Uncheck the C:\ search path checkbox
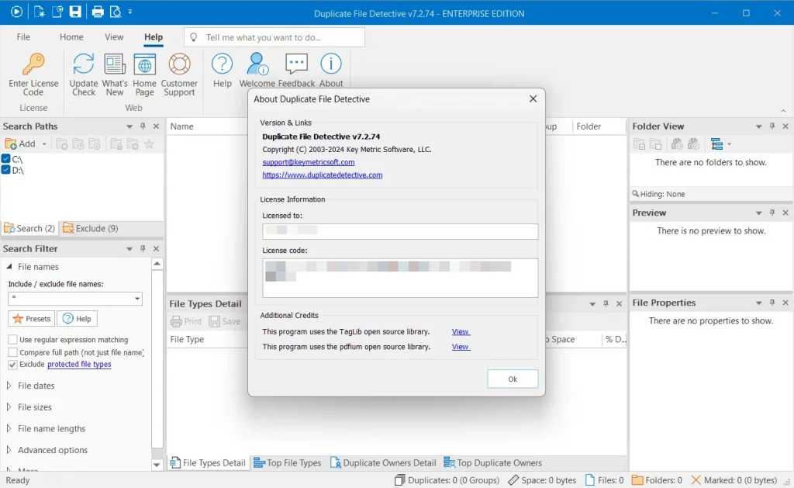This screenshot has height=488, width=794. (x=6, y=159)
